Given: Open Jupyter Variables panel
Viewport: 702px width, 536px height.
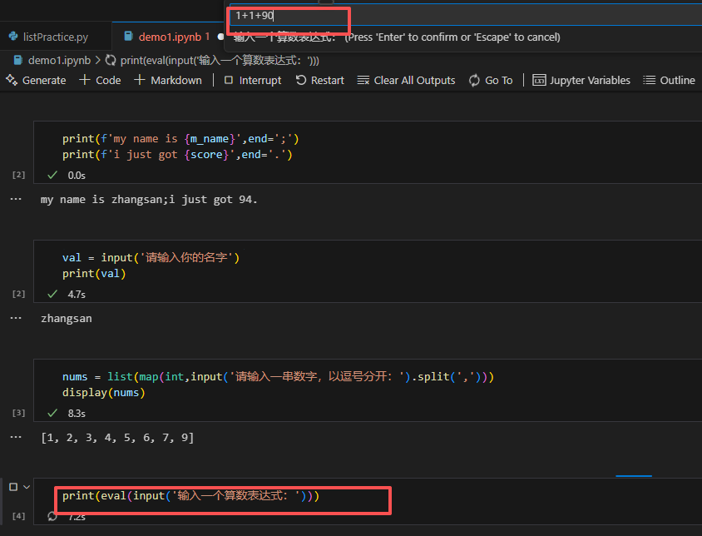Looking at the screenshot, I should [x=581, y=80].
